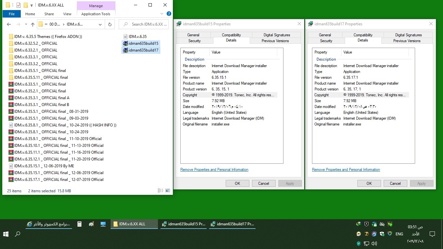
Task: Switch to the Internet Explorer taskbar window
Action: [x=48, y=224]
